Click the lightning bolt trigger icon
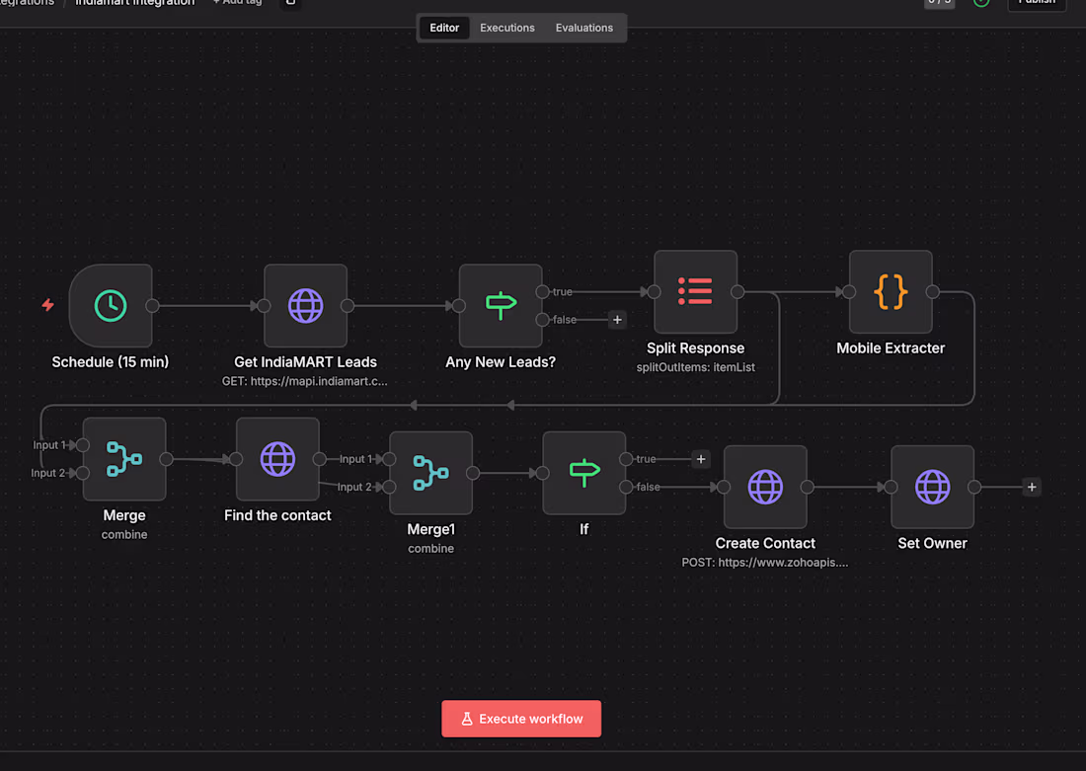Viewport: 1086px width, 771px height. coord(47,306)
